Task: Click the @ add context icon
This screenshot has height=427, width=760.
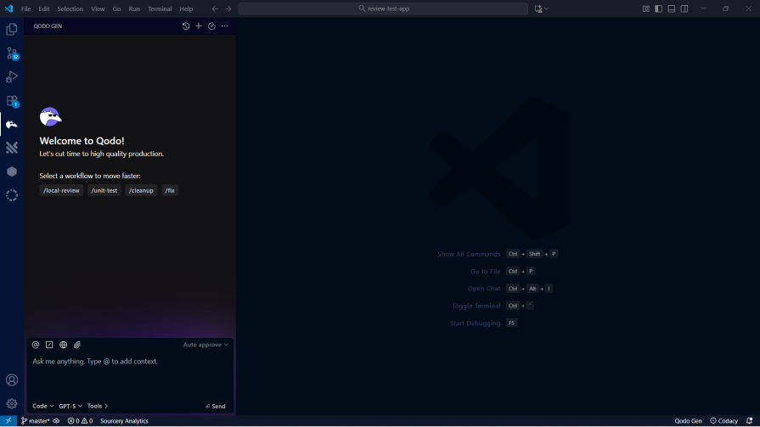Action: (x=36, y=345)
